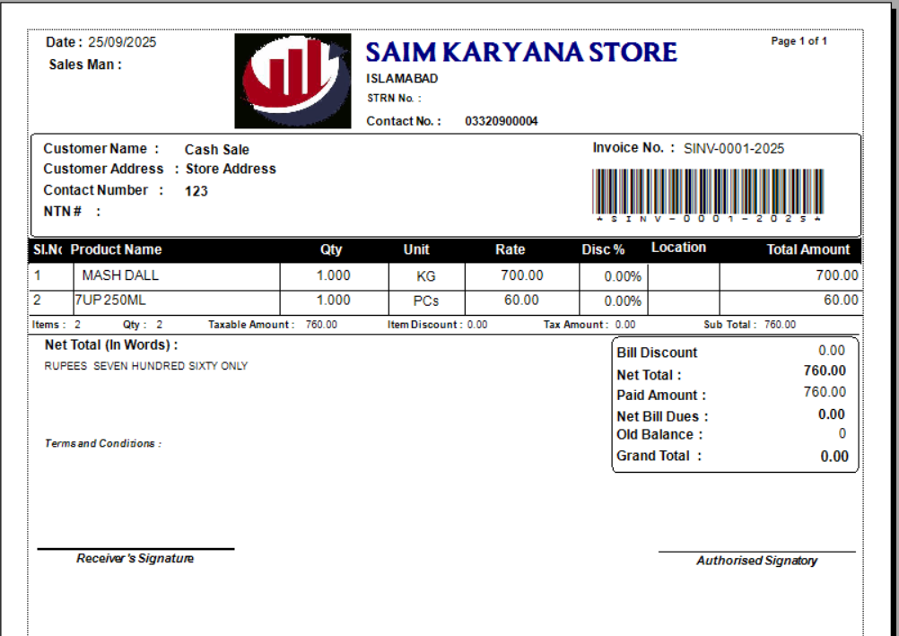The image size is (899, 636).
Task: Click the Net Total value 760.00
Action: point(824,370)
